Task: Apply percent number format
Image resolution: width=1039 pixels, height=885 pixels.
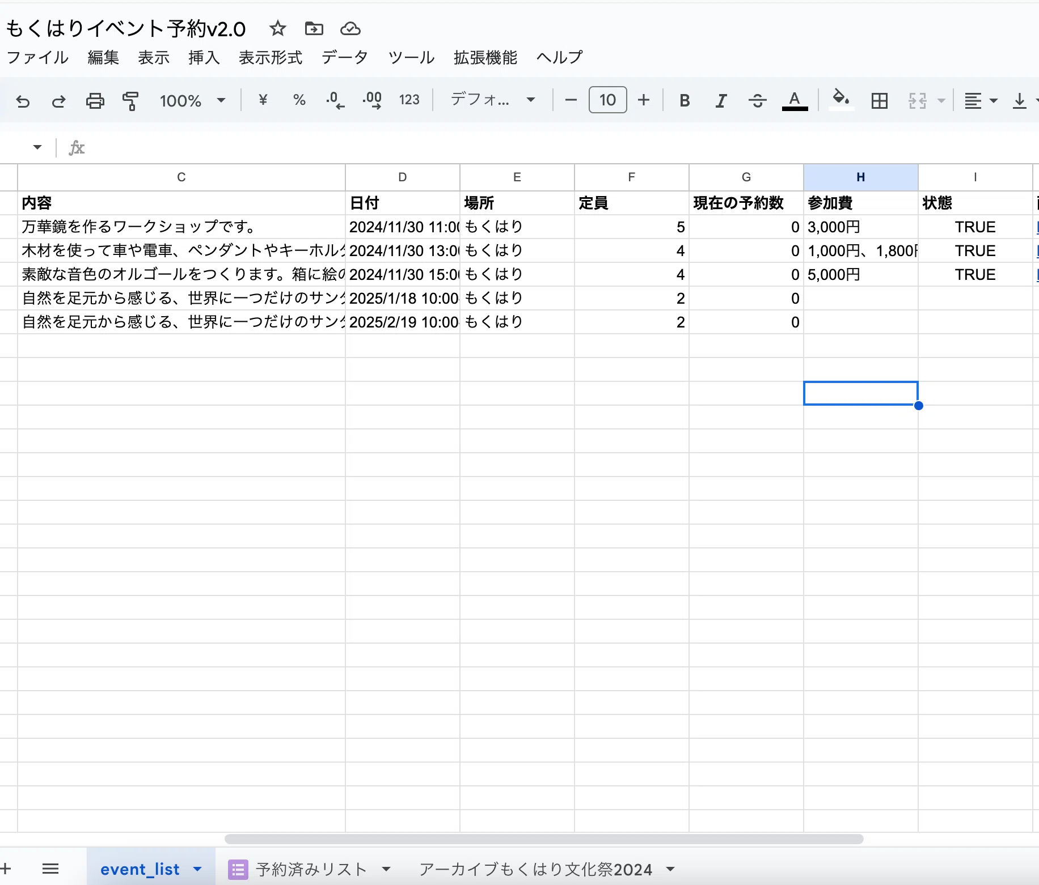Action: click(299, 100)
